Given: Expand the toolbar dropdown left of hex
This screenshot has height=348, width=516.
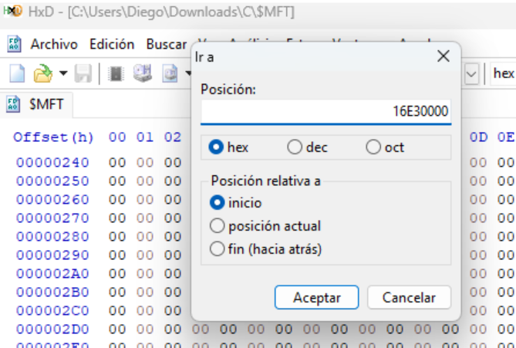Looking at the screenshot, I should click(471, 74).
